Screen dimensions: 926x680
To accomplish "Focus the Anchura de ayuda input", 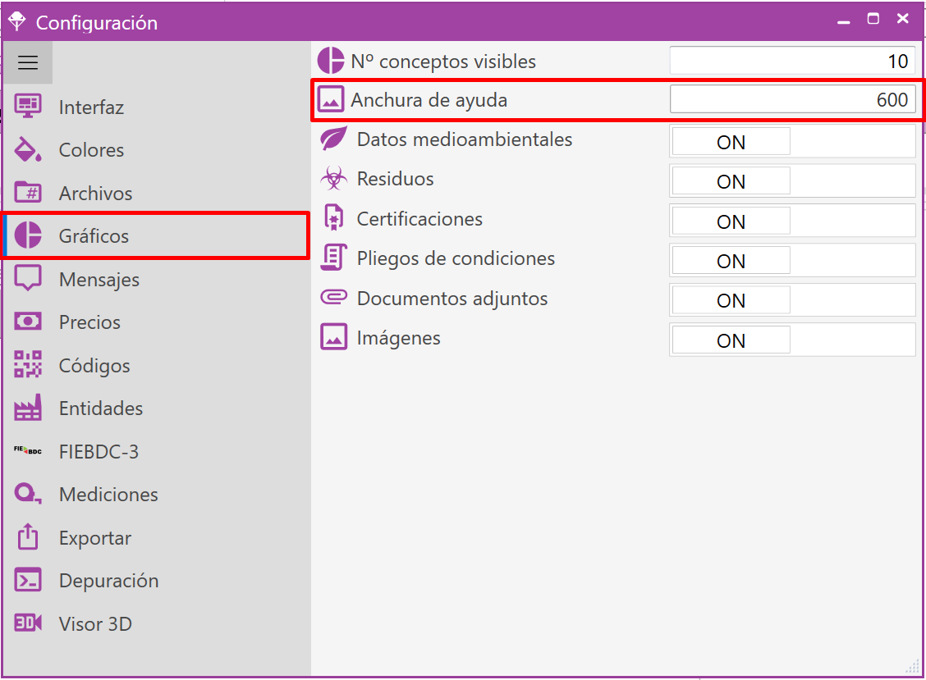I will pos(791,100).
